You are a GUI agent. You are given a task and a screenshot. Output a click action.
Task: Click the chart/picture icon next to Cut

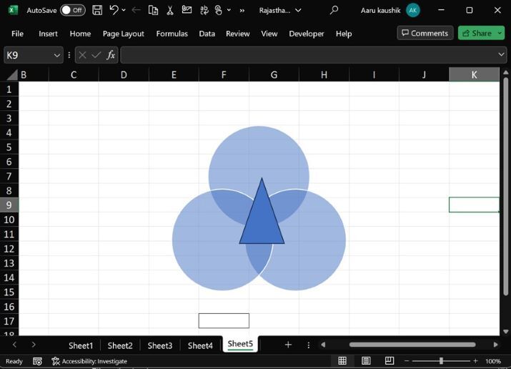click(x=187, y=10)
